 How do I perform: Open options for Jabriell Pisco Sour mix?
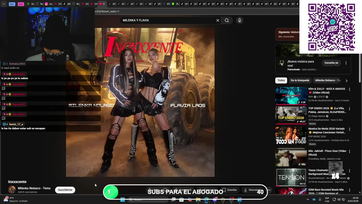pos(349,152)
